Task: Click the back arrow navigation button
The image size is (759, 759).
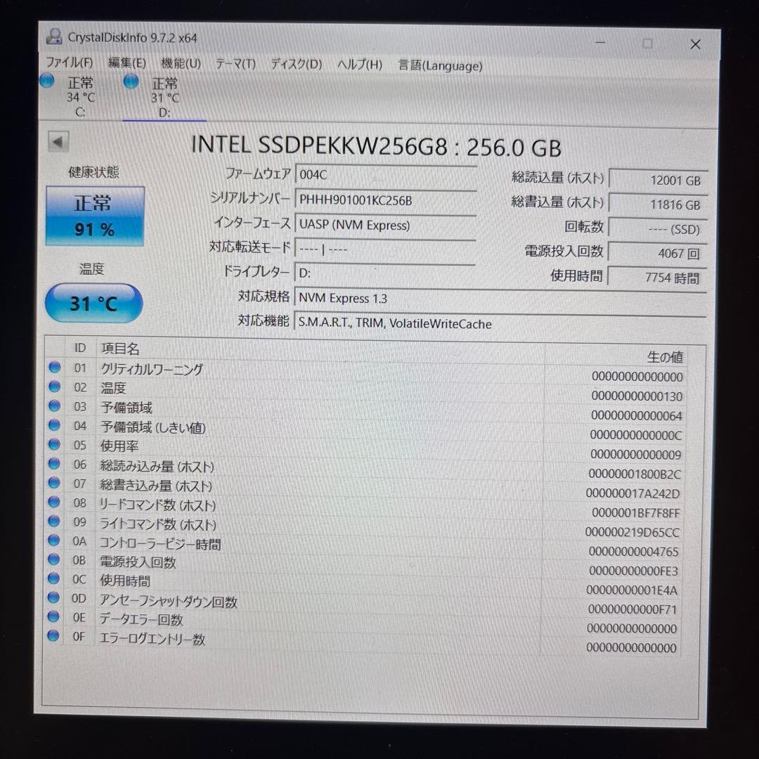Action: point(58,141)
